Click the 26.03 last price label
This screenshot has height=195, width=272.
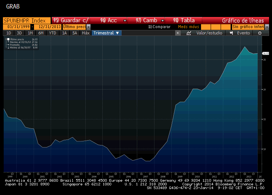coord(266,54)
